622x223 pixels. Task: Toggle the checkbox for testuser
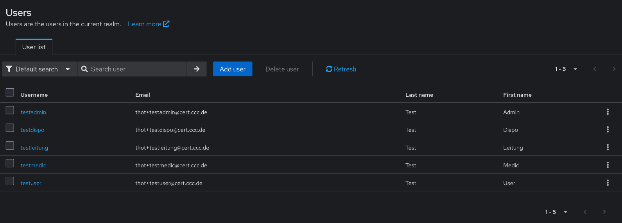pyautogui.click(x=10, y=181)
